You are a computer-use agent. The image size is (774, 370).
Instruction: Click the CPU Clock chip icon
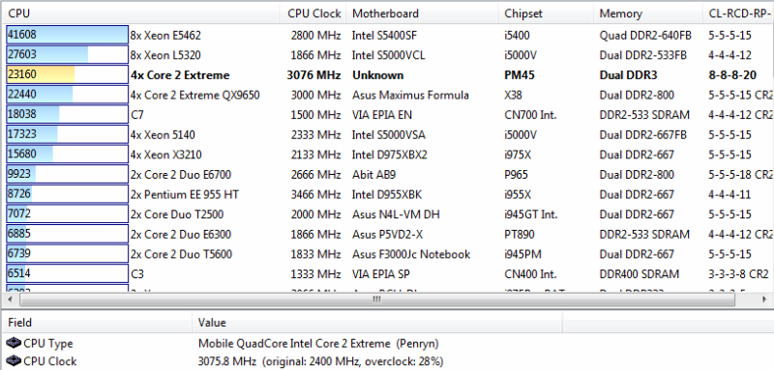tap(15, 361)
